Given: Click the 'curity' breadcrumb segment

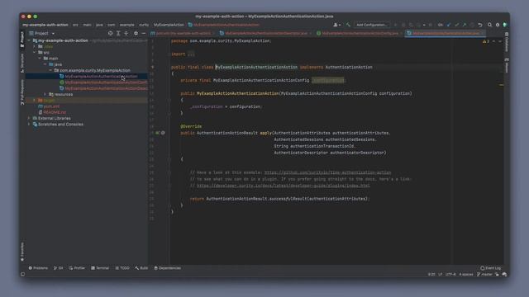Looking at the screenshot, I should [x=144, y=25].
